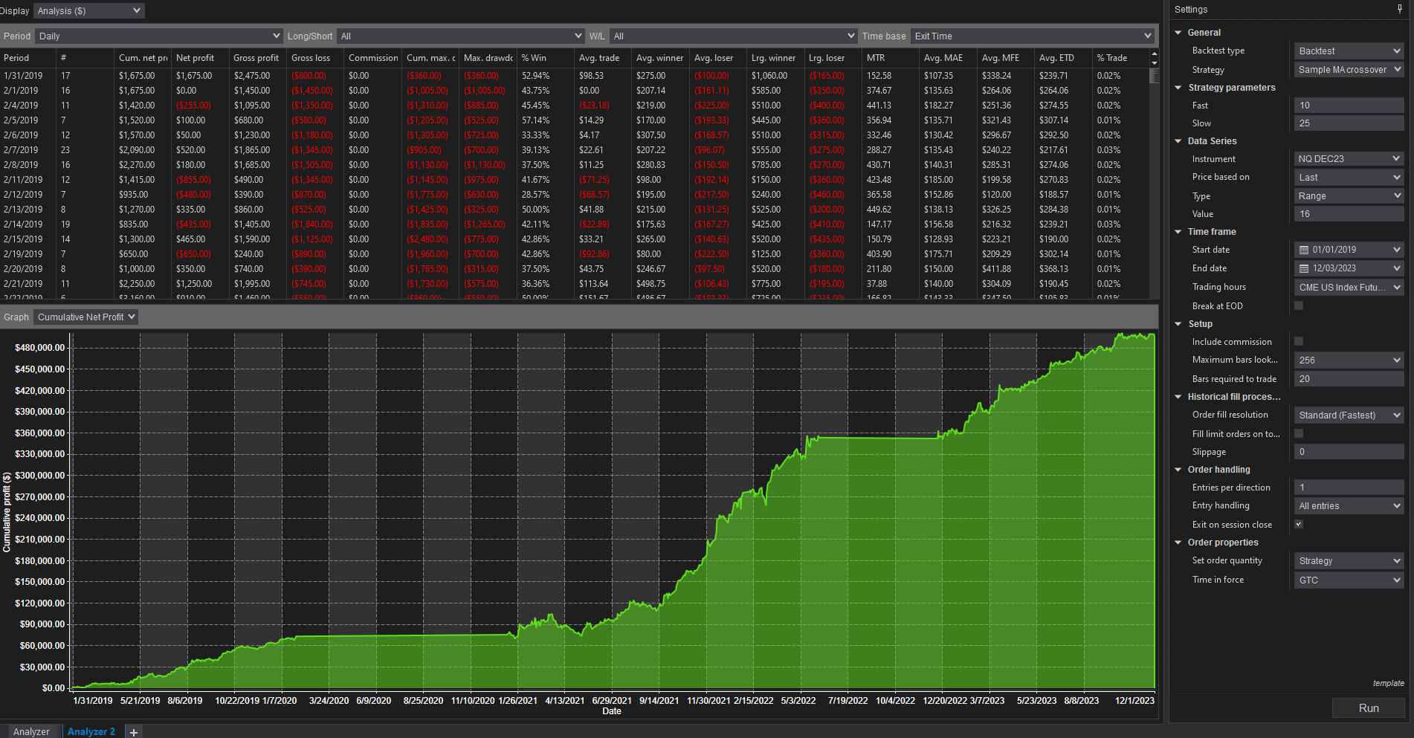Image resolution: width=1414 pixels, height=738 pixels.
Task: Open the template link in Settings
Action: (x=1388, y=683)
